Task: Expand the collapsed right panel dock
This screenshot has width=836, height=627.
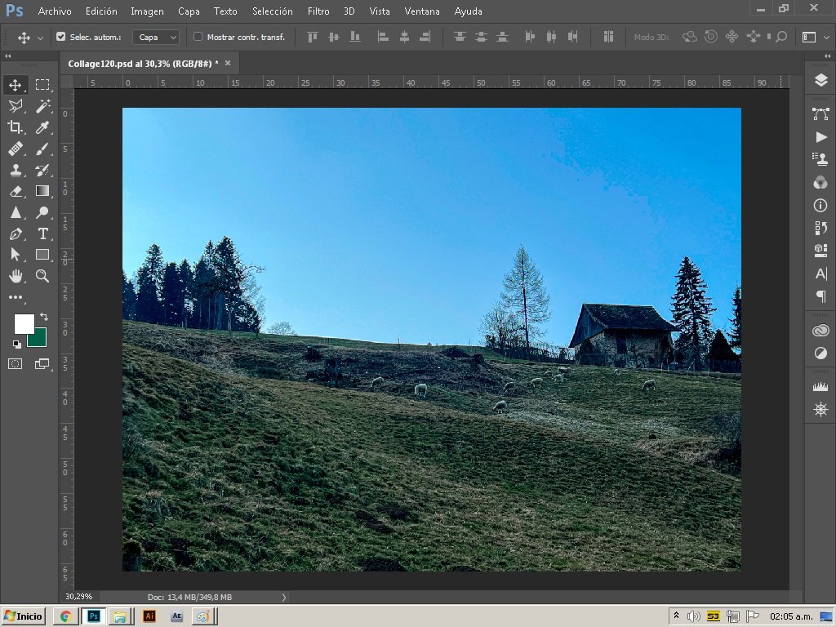Action: [828, 56]
